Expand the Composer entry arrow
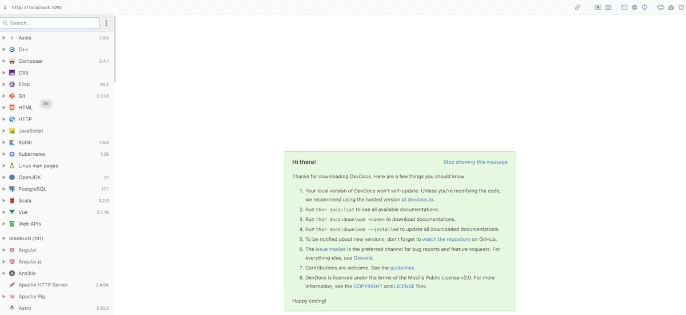The width and height of the screenshot is (686, 315). [x=4, y=61]
